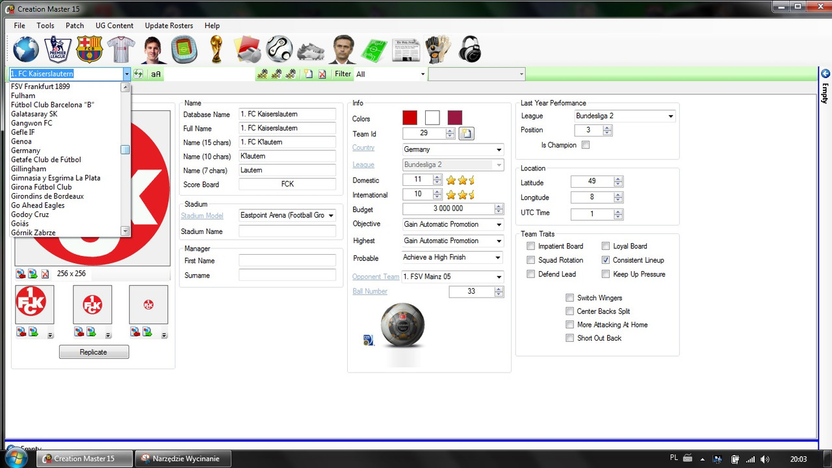Select Galatasaray SK in team list
This screenshot has height=468, width=832.
point(34,114)
